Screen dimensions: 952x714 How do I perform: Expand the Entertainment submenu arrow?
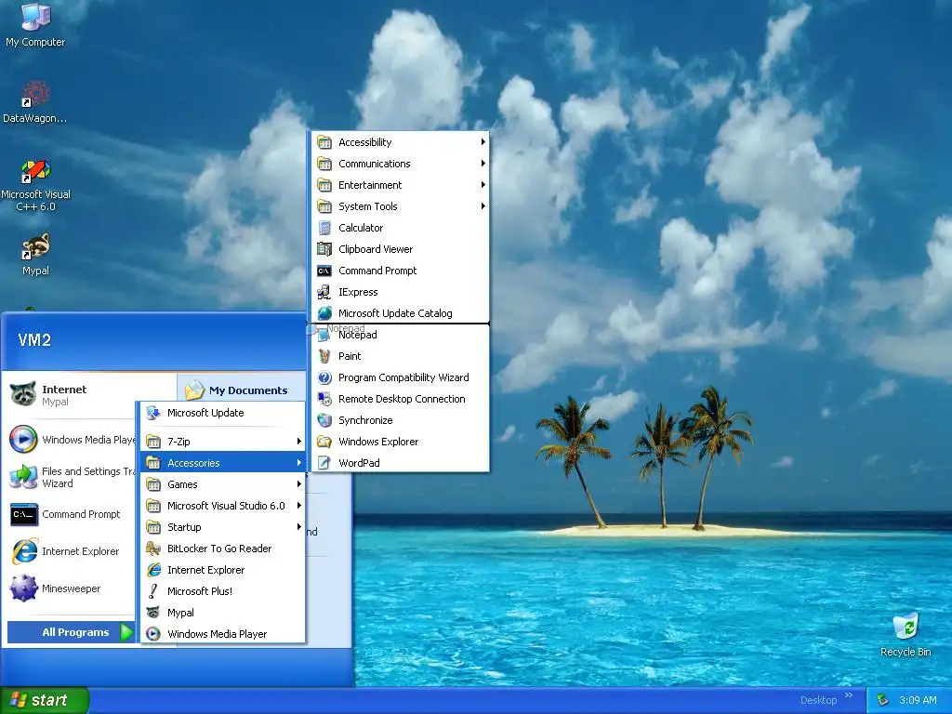(x=483, y=185)
